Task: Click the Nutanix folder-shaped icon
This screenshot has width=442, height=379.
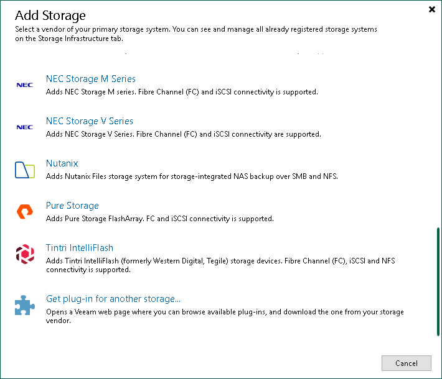Action: (x=25, y=170)
